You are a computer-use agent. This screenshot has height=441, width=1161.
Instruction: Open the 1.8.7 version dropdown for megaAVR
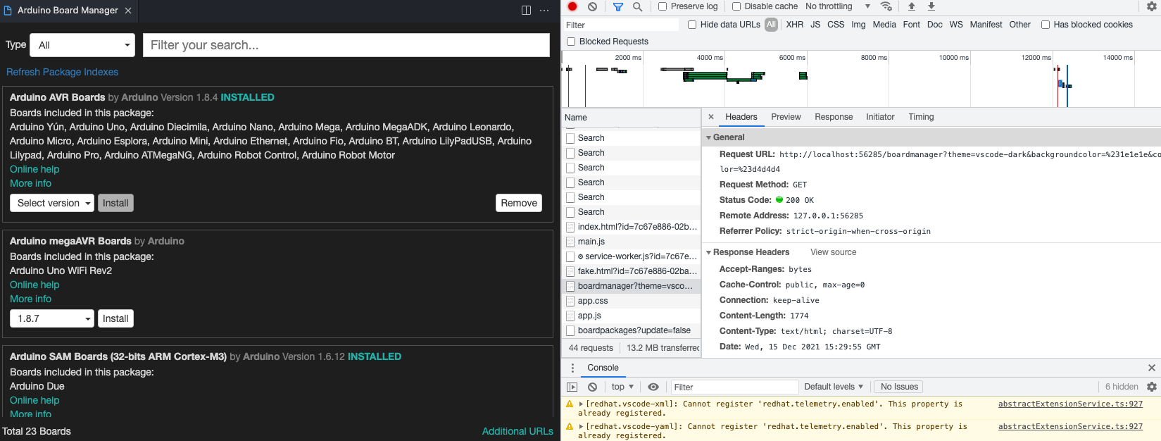[52, 318]
